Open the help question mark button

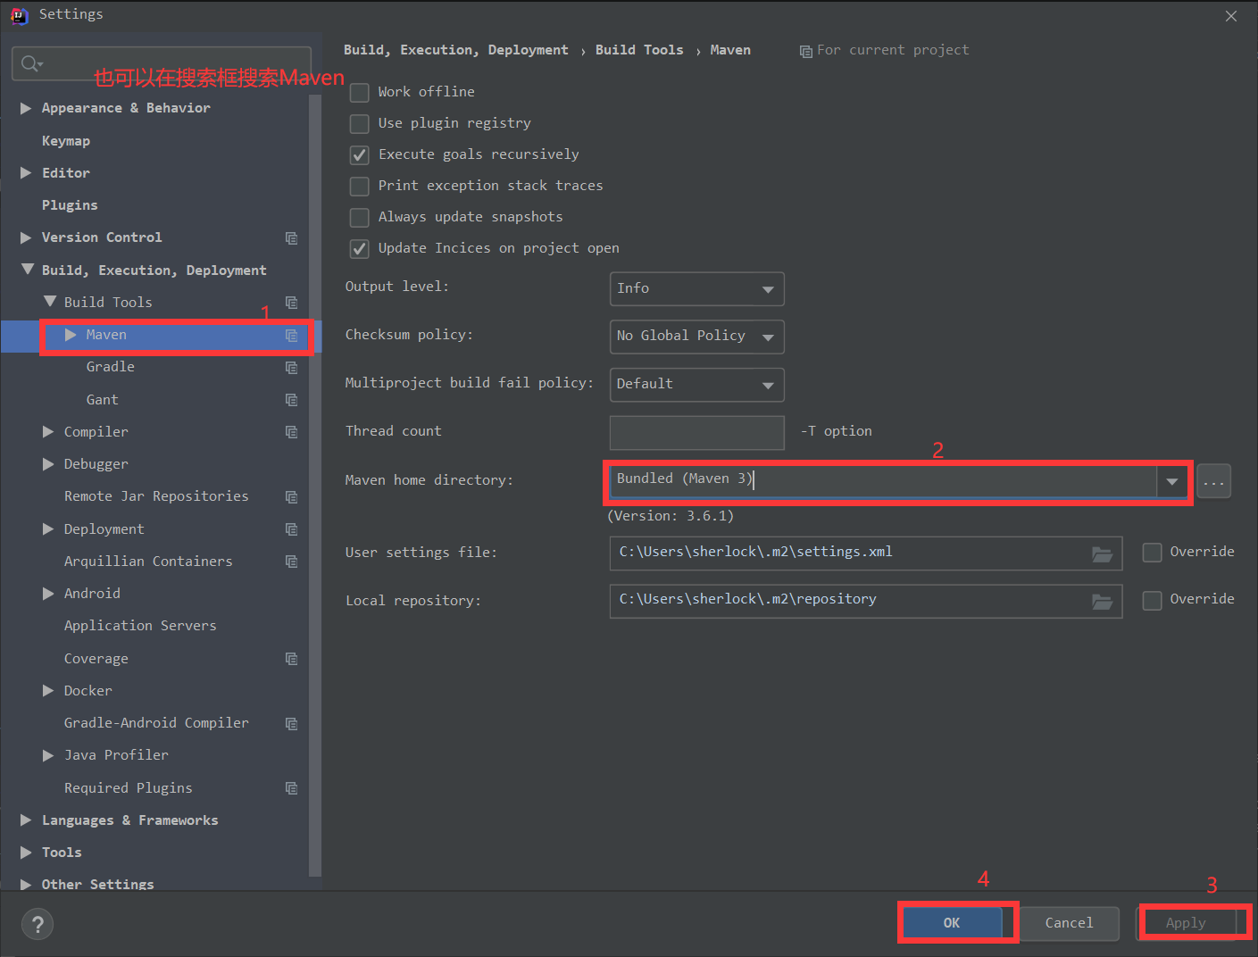[x=37, y=925]
